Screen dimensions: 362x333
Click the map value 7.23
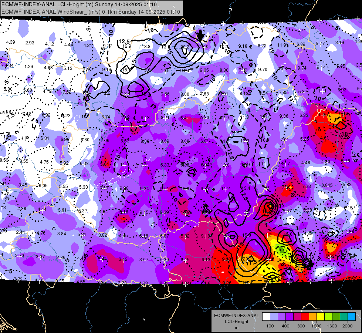(307, 186)
